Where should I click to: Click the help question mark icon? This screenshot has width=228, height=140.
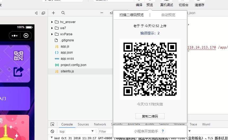pos(163,131)
